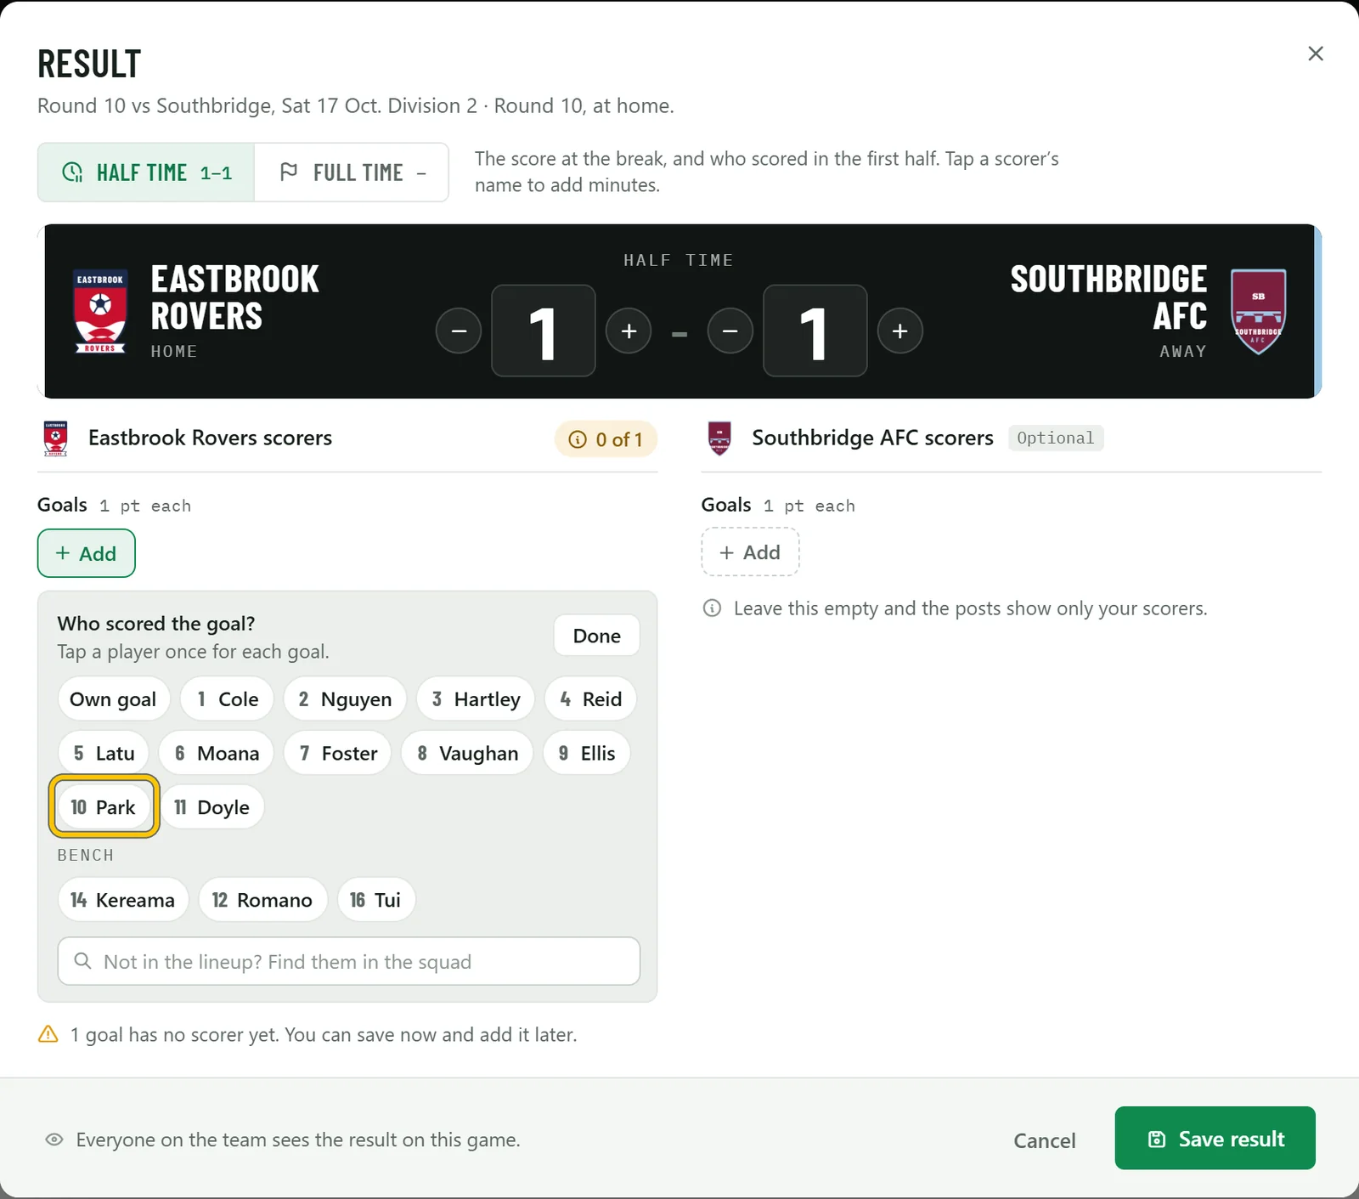Click the Optional tag for Southbridge scorers
Screen dimensions: 1359x1199
[x=1056, y=438]
